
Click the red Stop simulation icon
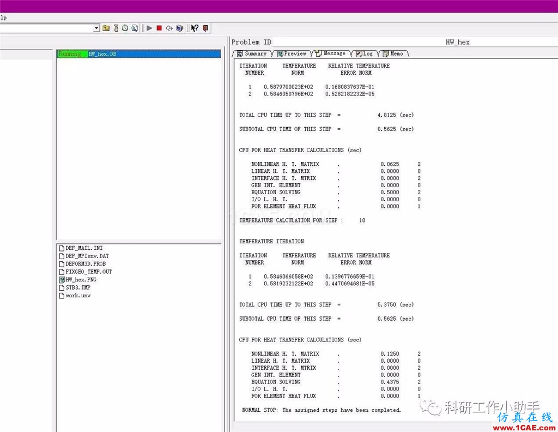tap(160, 28)
